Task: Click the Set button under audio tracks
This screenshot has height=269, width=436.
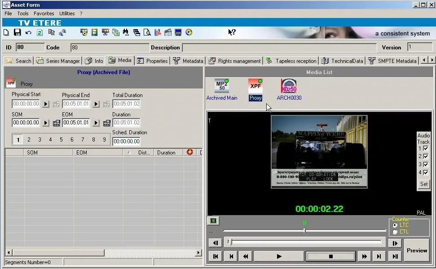Action: pos(424,184)
